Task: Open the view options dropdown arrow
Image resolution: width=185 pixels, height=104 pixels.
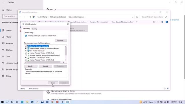Action: (157, 22)
